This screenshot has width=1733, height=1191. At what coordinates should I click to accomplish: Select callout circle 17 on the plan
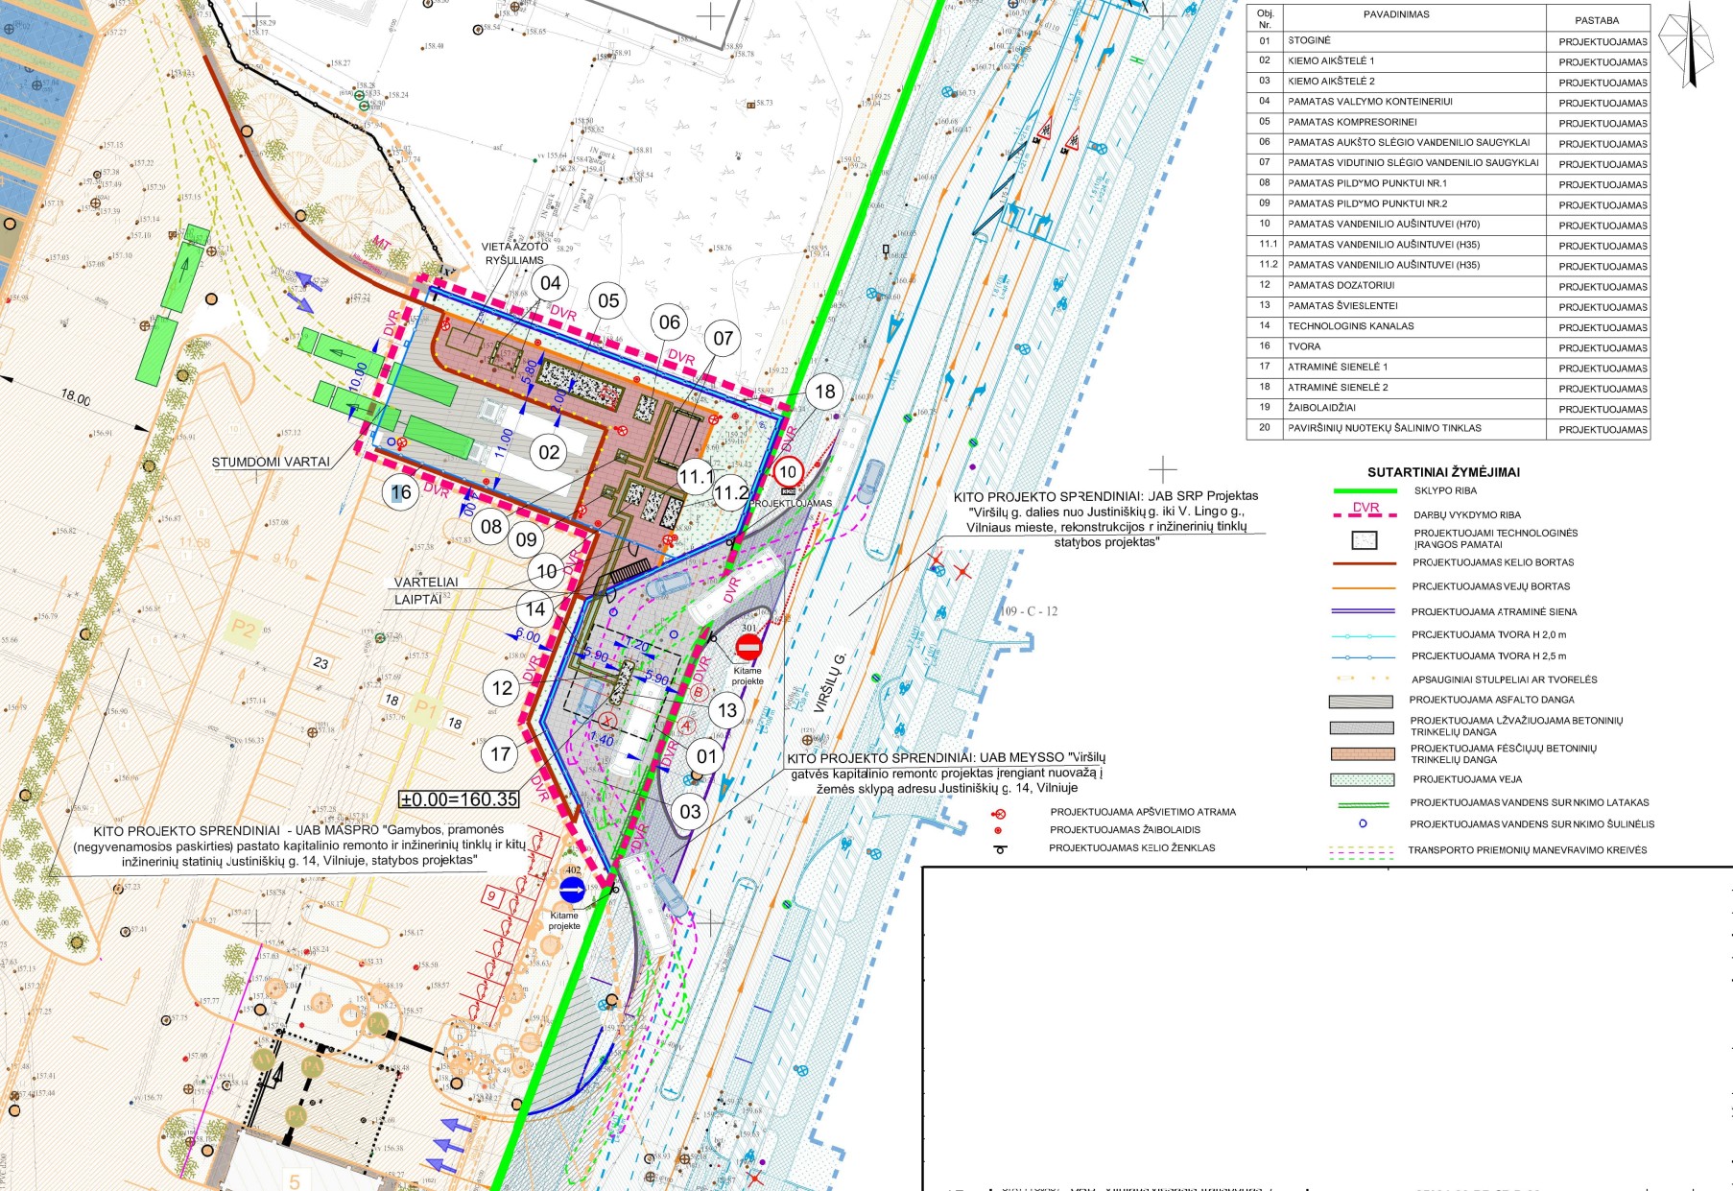pos(500,754)
